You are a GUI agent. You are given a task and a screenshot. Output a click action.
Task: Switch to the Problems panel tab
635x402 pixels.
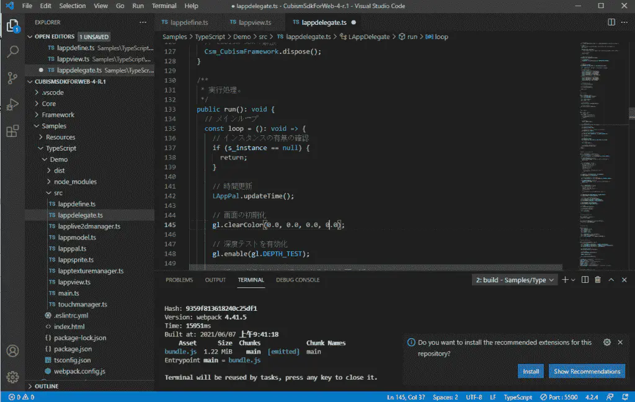pos(179,280)
